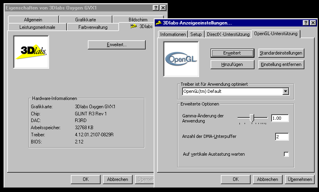Click the DAC value R3RD
The width and height of the screenshot is (319, 192).
pyautogui.click(x=81, y=120)
